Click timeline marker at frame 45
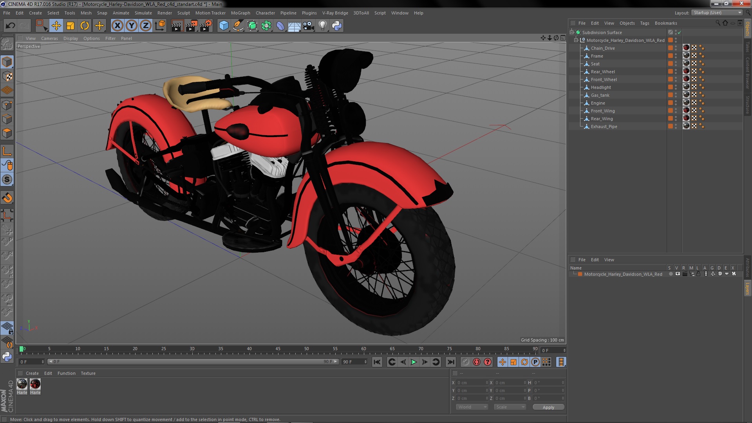The height and width of the screenshot is (423, 752). [278, 349]
